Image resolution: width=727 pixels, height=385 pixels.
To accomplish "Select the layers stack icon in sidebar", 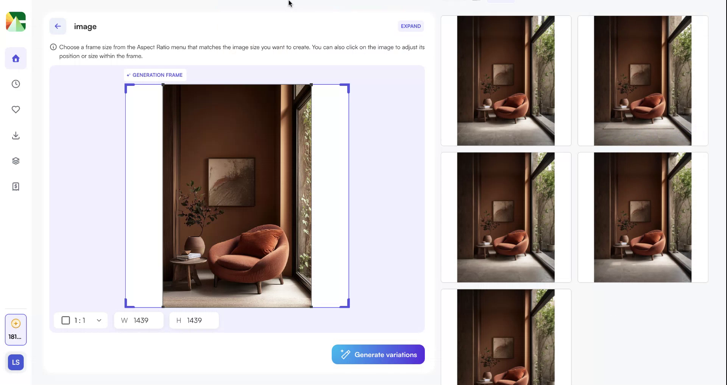I will click(x=16, y=160).
